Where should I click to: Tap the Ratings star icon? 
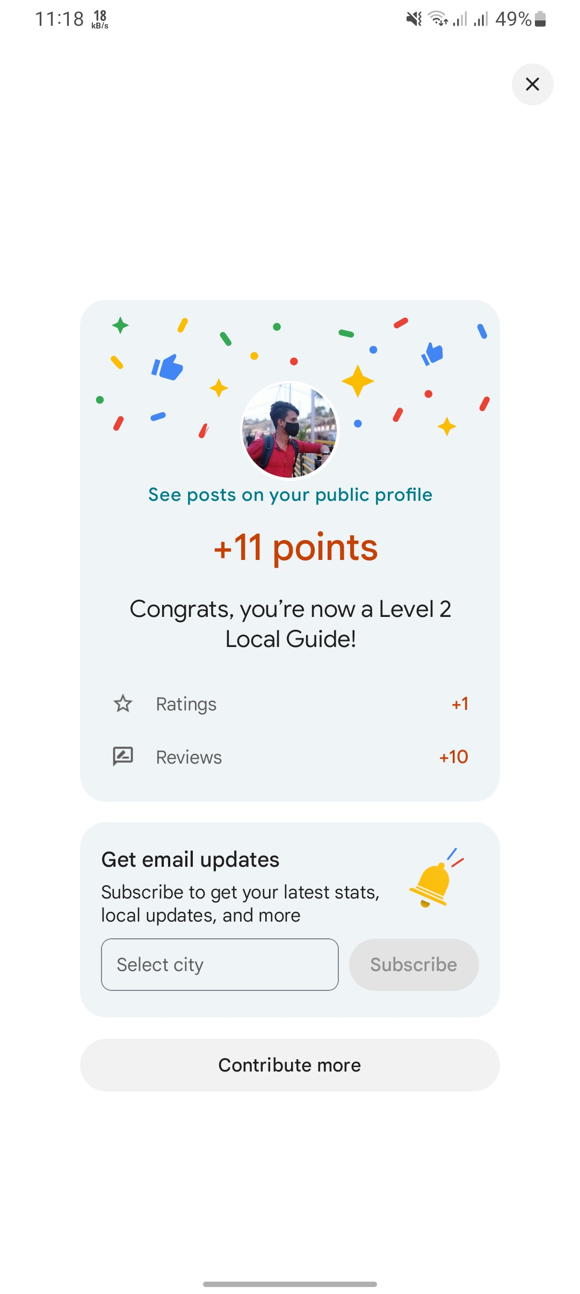(123, 703)
